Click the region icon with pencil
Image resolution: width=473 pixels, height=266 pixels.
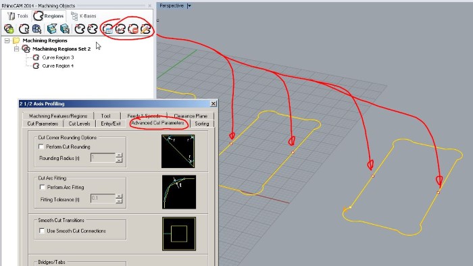[x=146, y=29]
